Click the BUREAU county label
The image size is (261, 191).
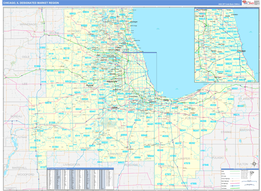16,116
